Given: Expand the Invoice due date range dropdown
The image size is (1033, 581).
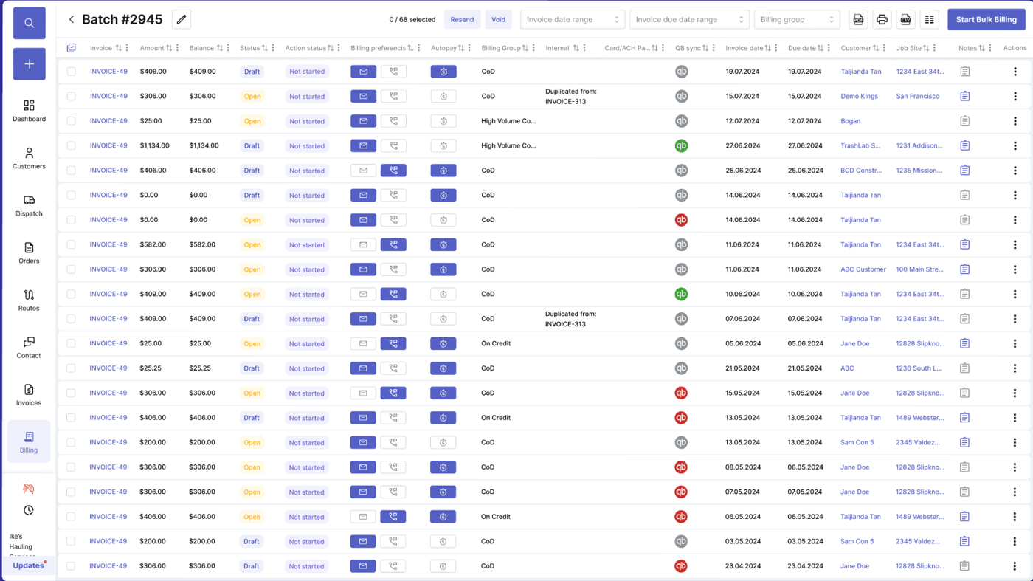Looking at the screenshot, I should (x=689, y=20).
